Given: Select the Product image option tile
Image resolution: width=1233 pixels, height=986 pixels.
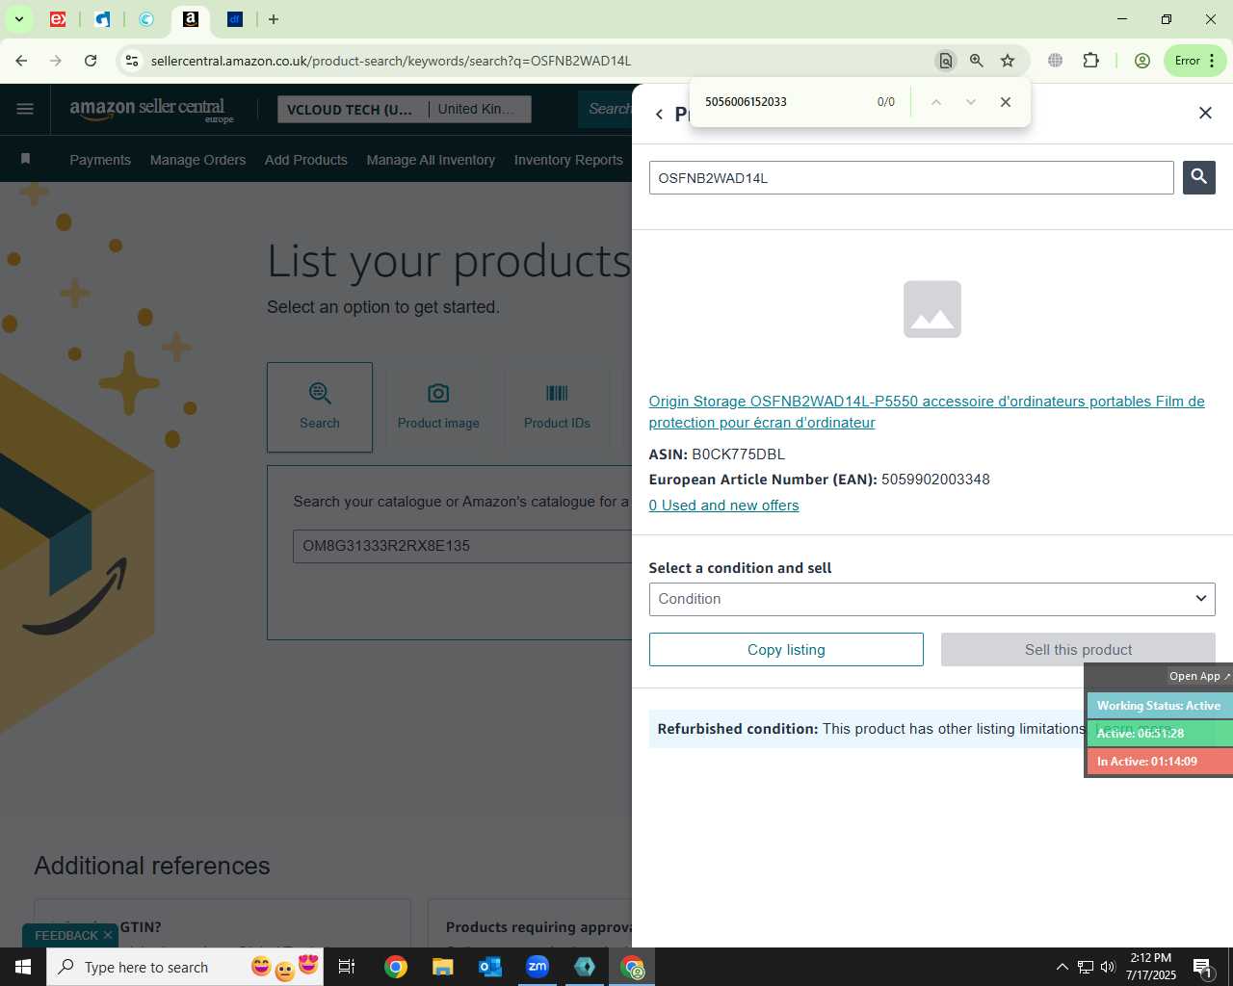Looking at the screenshot, I should coord(438,407).
